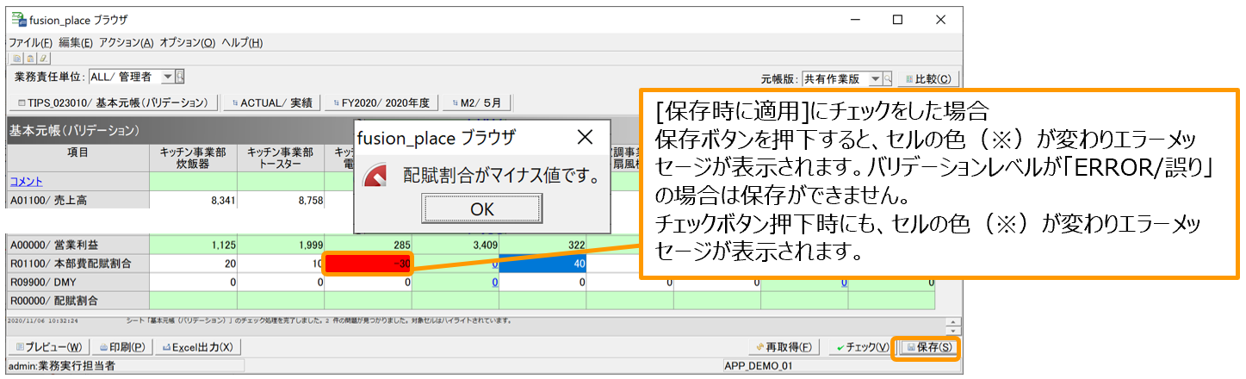Click the 保存(S) save button

click(927, 347)
